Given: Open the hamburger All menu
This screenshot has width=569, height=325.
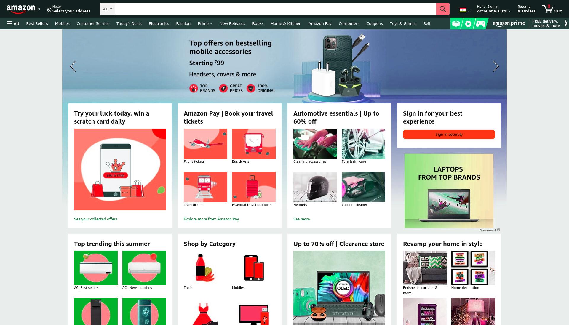Looking at the screenshot, I should [x=13, y=23].
